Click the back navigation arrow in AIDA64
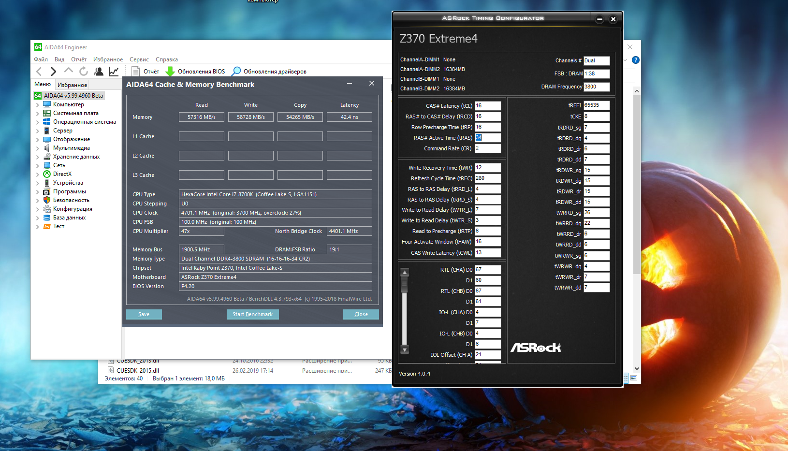Image resolution: width=788 pixels, height=451 pixels. pos(39,72)
